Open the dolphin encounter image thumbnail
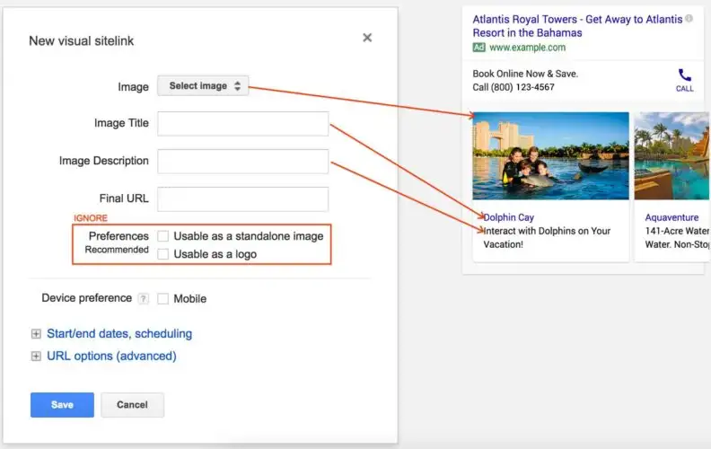Image resolution: width=711 pixels, height=449 pixels. (550, 156)
